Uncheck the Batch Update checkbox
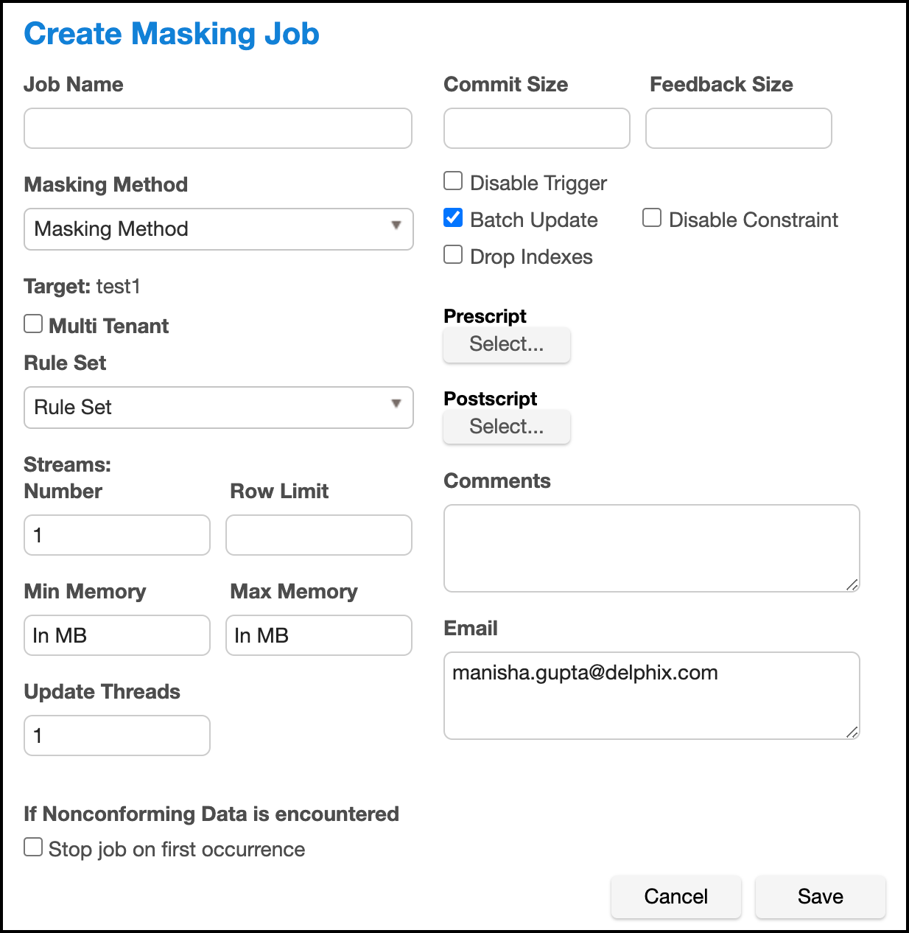The image size is (909, 933). (453, 218)
